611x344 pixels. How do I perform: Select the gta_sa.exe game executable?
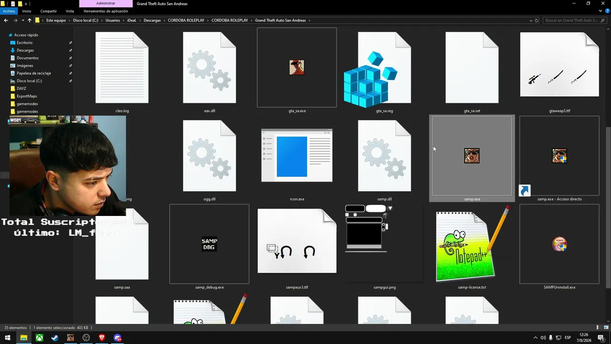click(x=297, y=67)
